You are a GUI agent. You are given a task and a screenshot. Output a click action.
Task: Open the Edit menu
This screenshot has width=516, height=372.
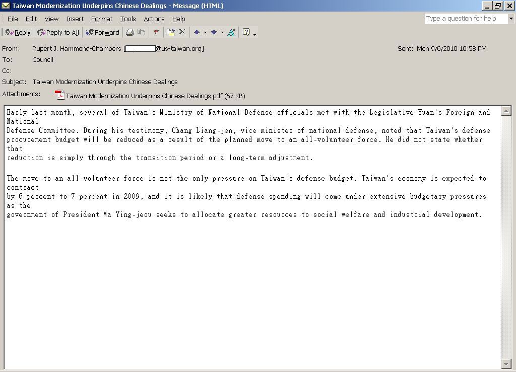(31, 19)
